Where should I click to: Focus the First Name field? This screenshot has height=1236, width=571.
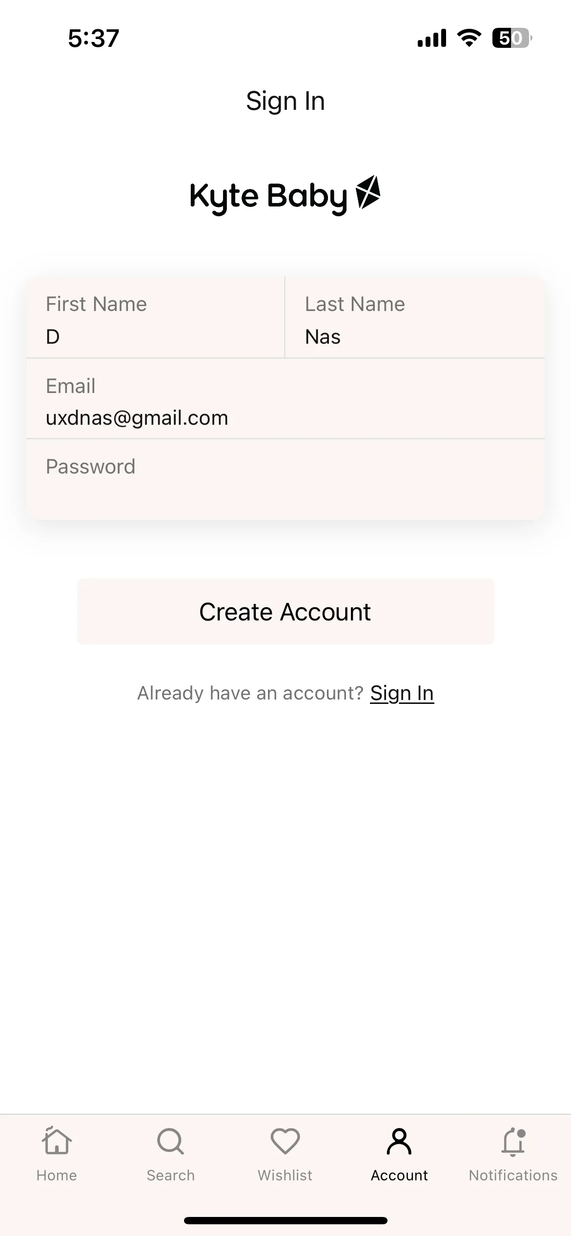[x=156, y=318]
